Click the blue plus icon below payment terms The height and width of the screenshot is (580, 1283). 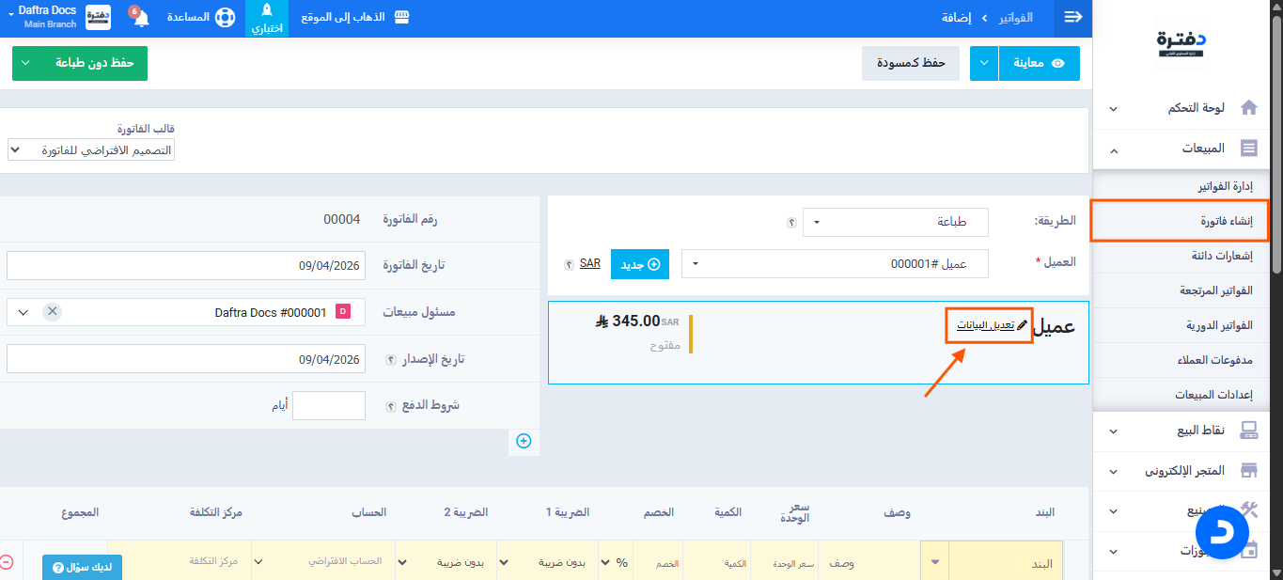coord(524,441)
